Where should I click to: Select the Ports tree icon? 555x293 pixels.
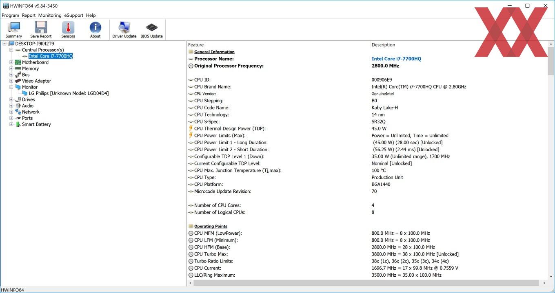(x=18, y=118)
